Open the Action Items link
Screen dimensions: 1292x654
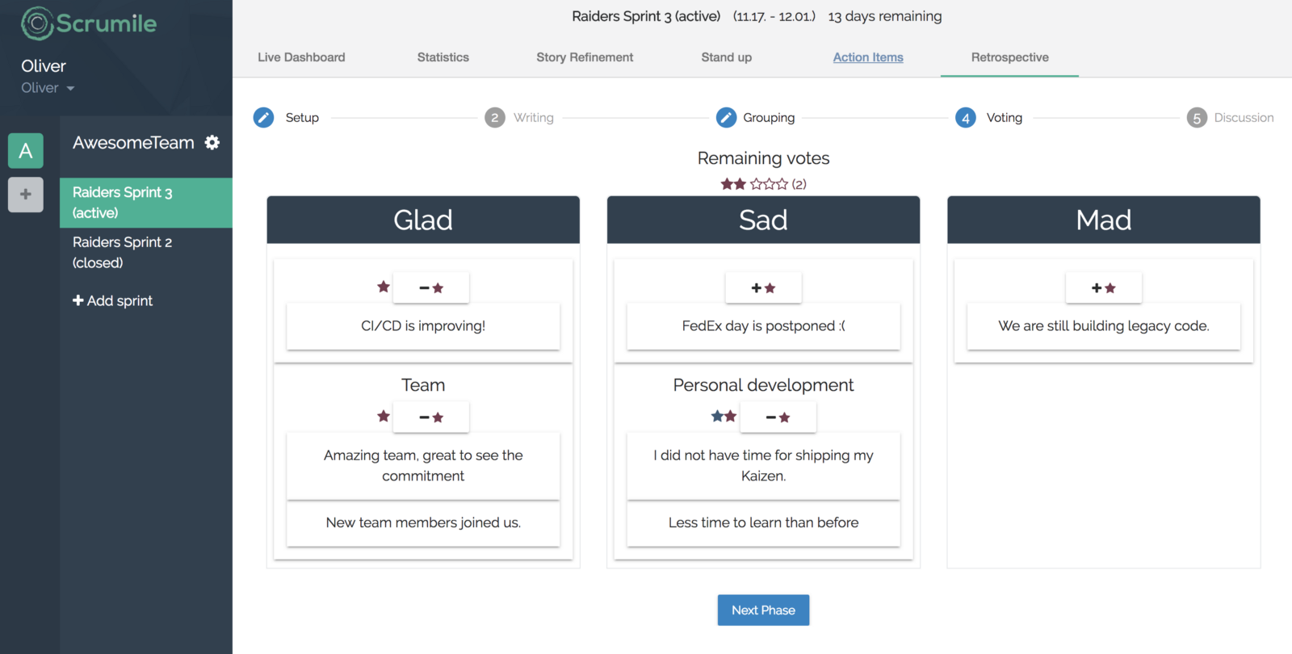tap(868, 57)
